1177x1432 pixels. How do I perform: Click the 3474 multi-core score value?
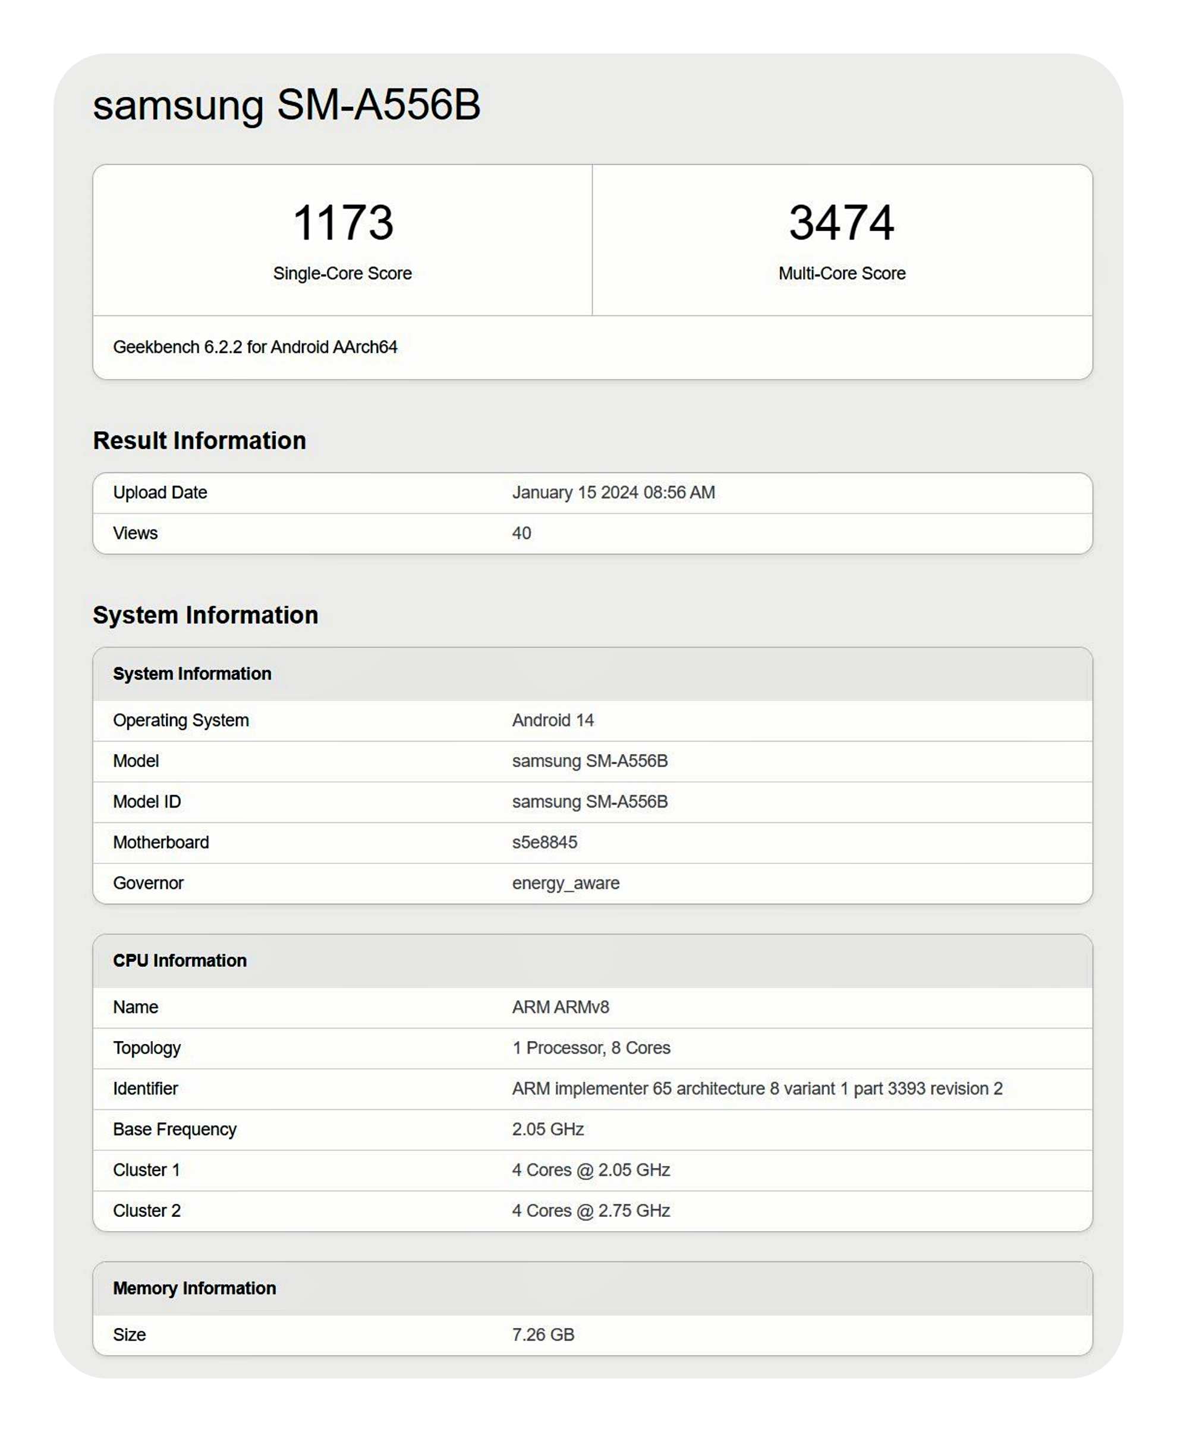841,223
